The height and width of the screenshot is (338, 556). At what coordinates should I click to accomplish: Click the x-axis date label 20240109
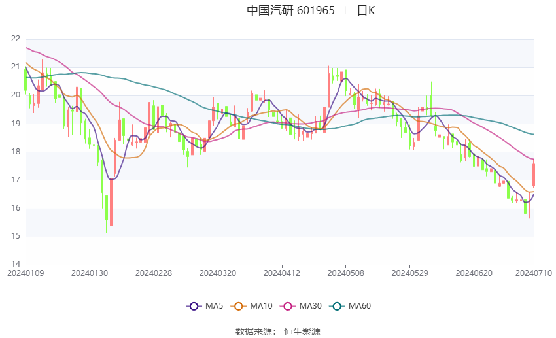pos(26,273)
